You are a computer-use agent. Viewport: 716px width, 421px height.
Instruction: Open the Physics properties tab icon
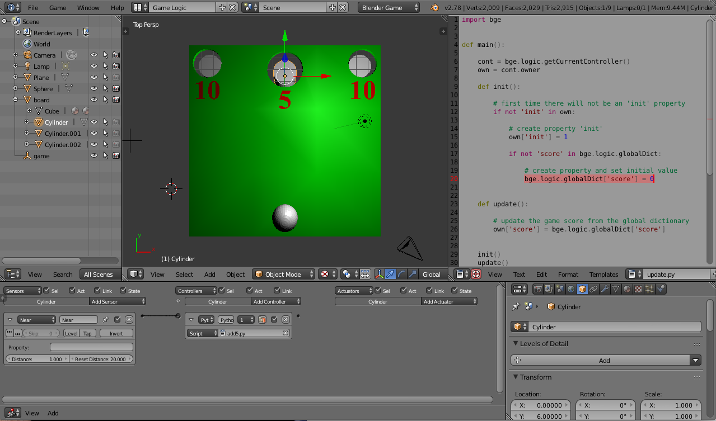coord(661,289)
